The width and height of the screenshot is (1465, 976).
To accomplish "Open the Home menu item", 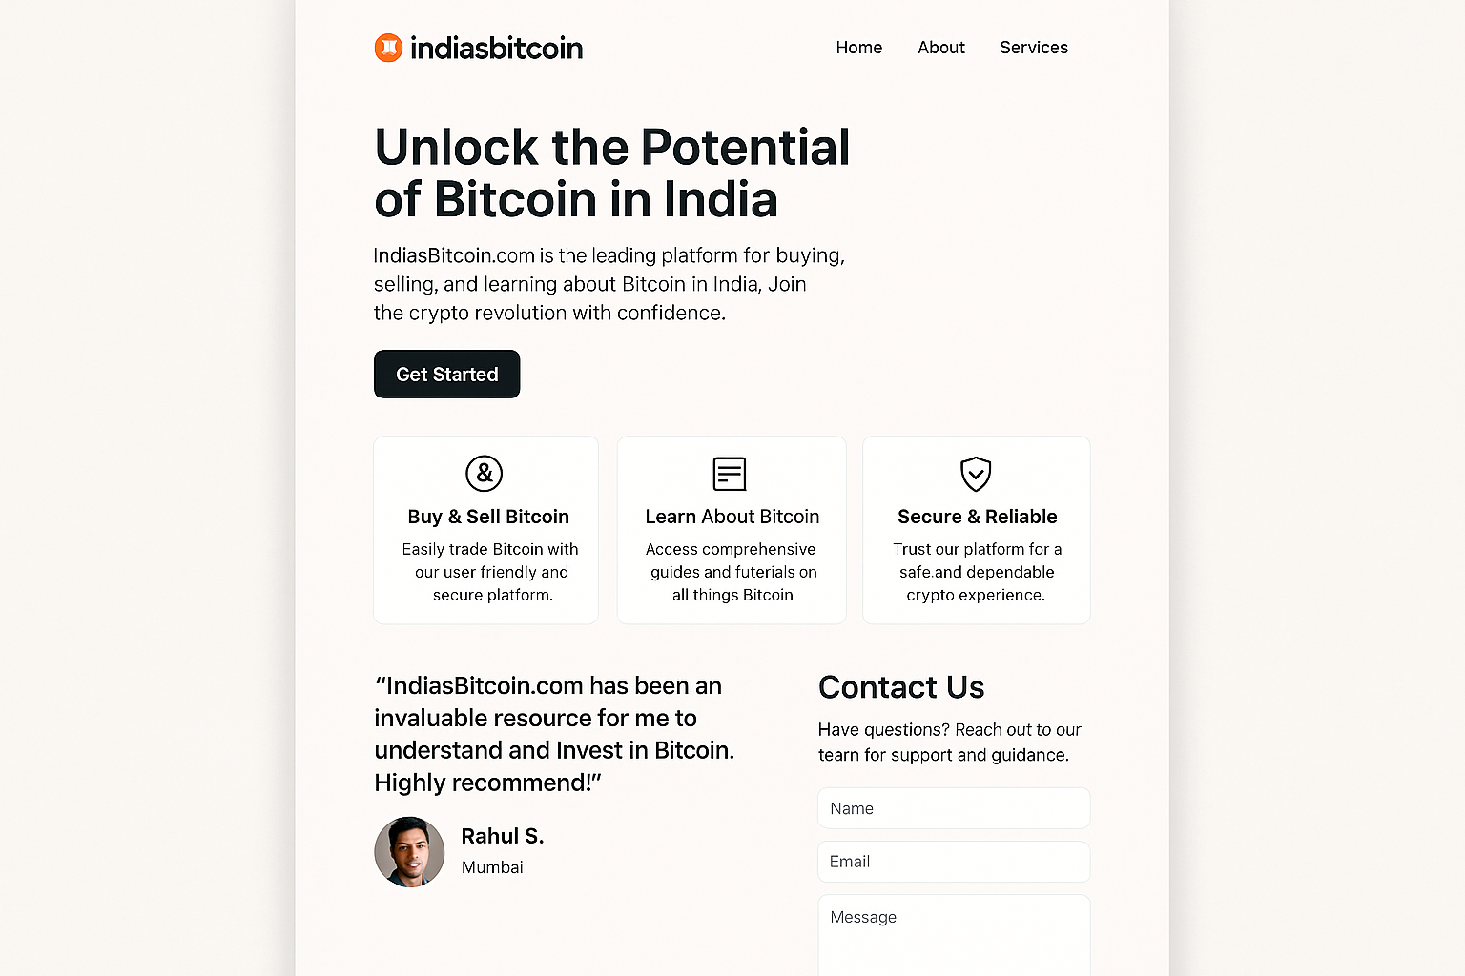I will (x=858, y=48).
